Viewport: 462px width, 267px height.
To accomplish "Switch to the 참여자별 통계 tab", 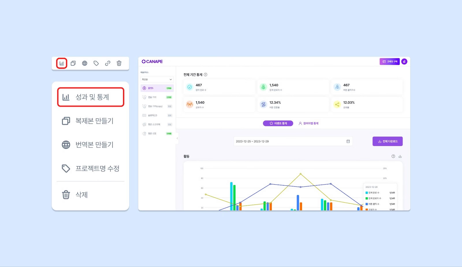I will click(308, 123).
